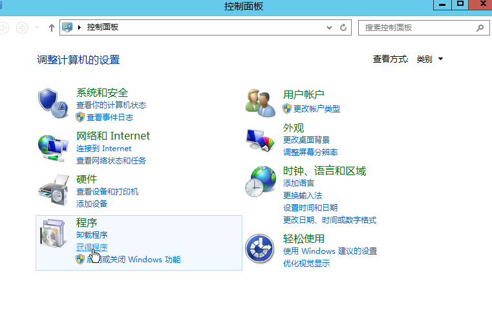Open 查看设备和打印机 link
Screen dimensions: 492x314
coord(107,192)
